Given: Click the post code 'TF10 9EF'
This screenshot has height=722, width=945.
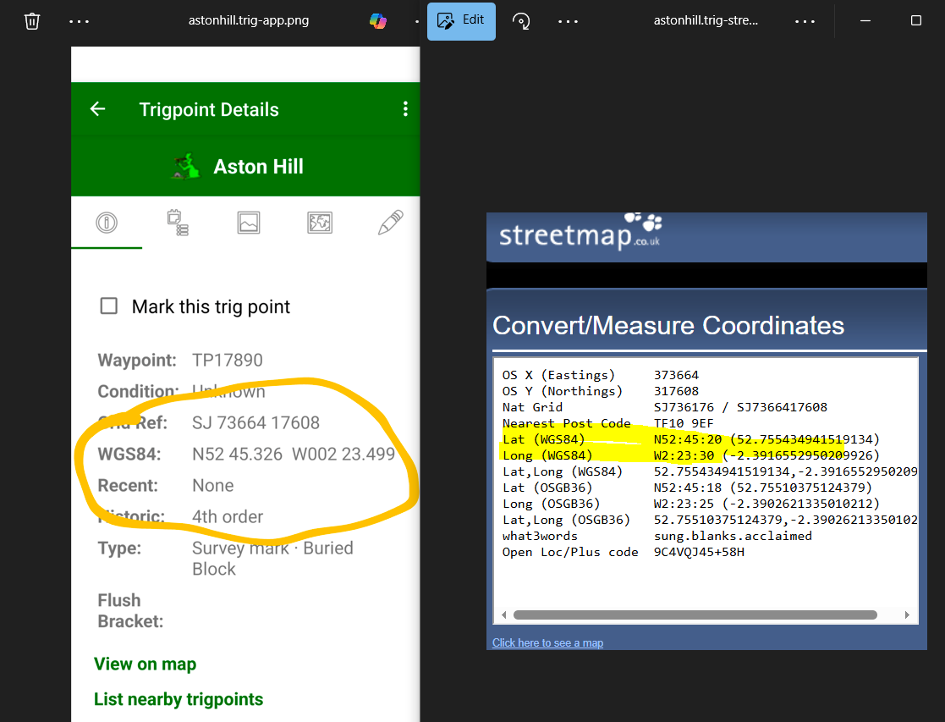Looking at the screenshot, I should pos(684,423).
